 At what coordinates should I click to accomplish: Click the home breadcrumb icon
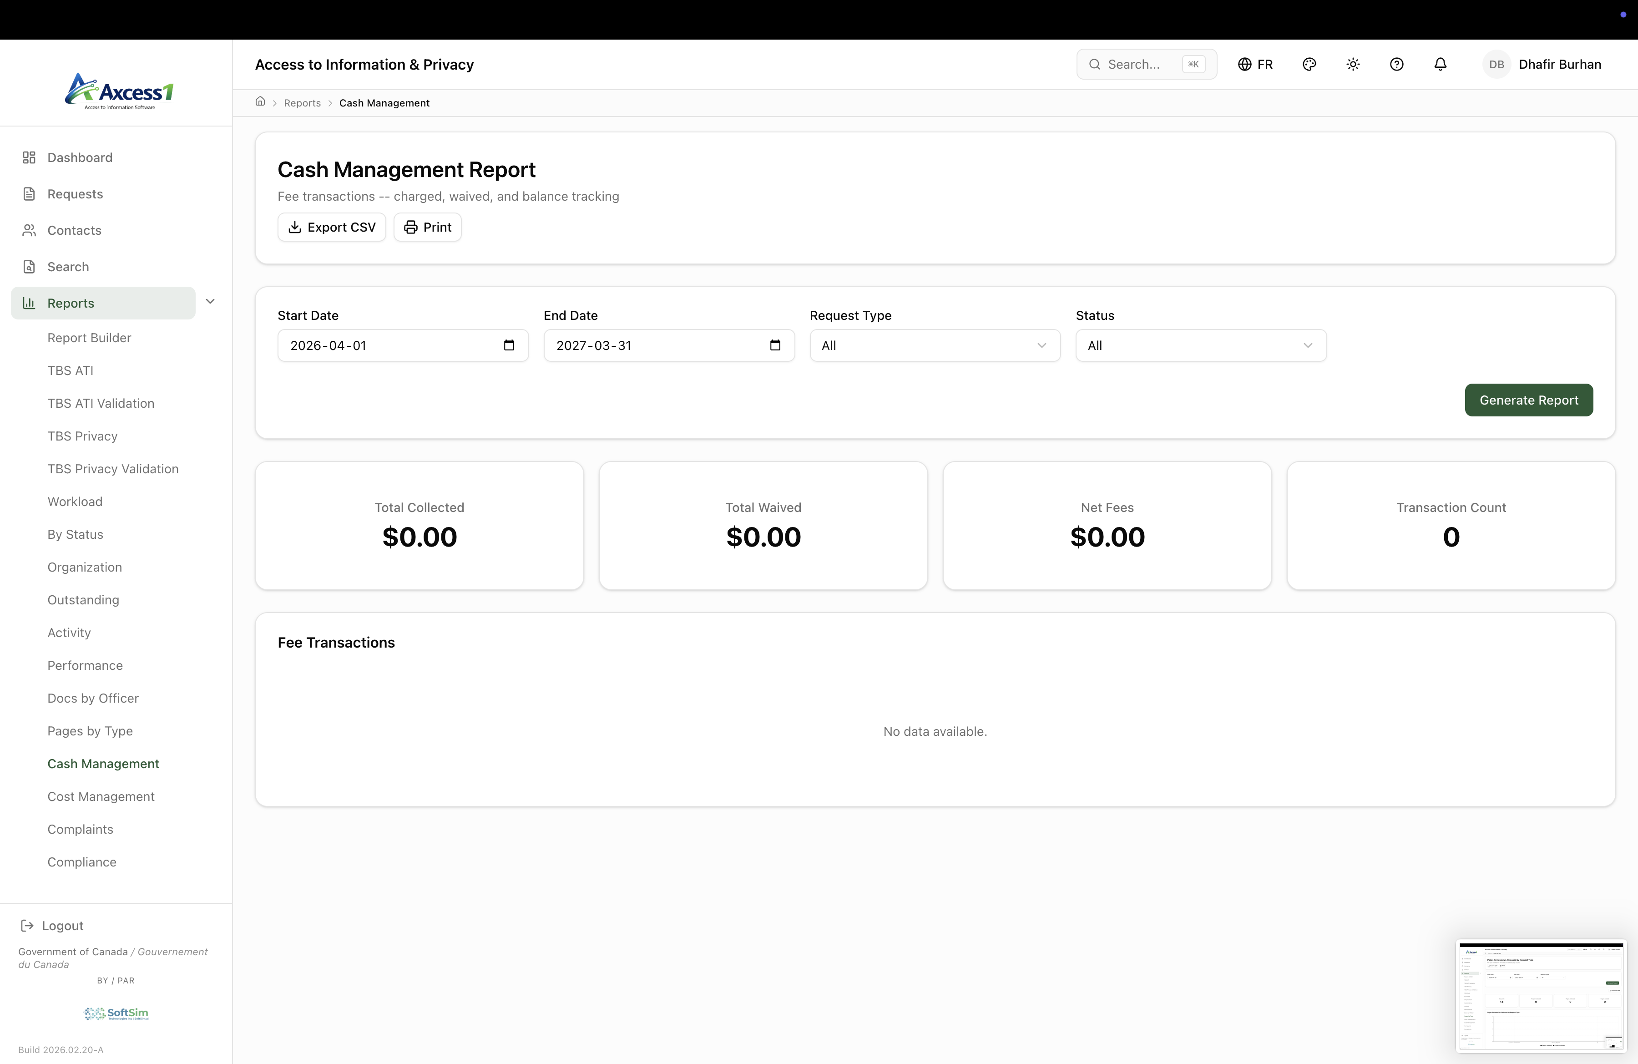point(260,102)
